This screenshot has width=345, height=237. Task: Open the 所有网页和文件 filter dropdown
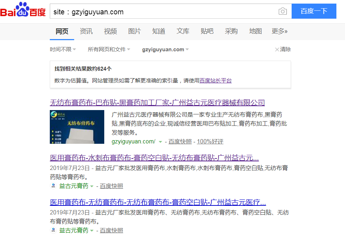click(109, 49)
